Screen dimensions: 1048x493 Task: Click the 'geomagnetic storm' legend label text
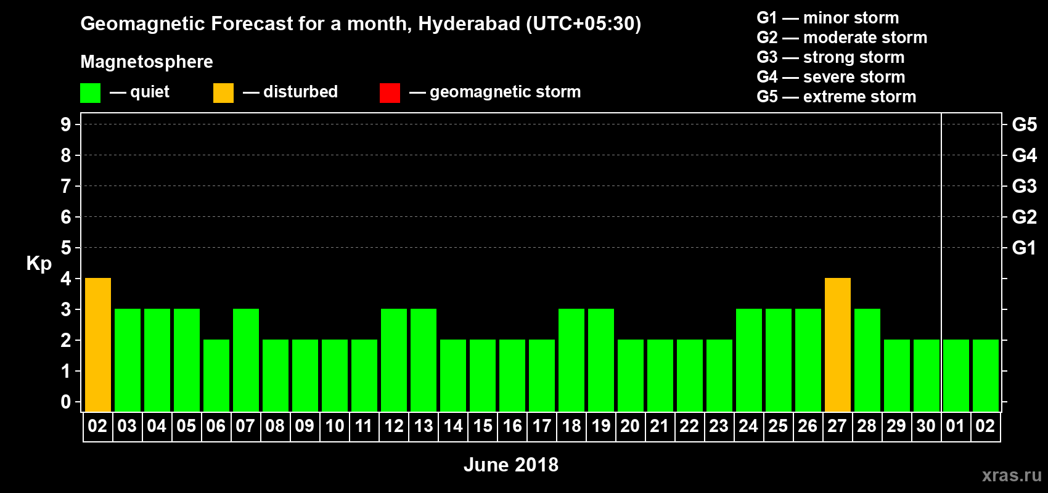point(505,92)
